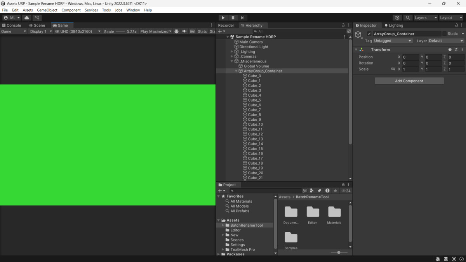Open the Play Maximized dropdown
Image resolution: width=466 pixels, height=262 pixels.
point(156,31)
